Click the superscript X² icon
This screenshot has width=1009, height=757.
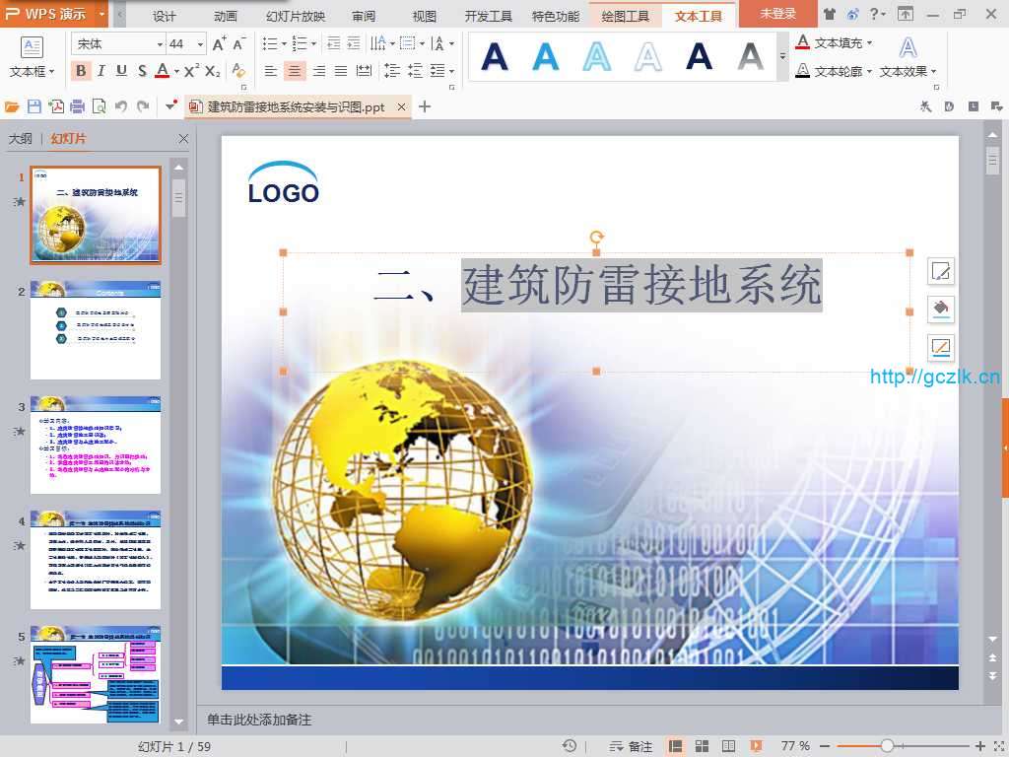click(191, 71)
